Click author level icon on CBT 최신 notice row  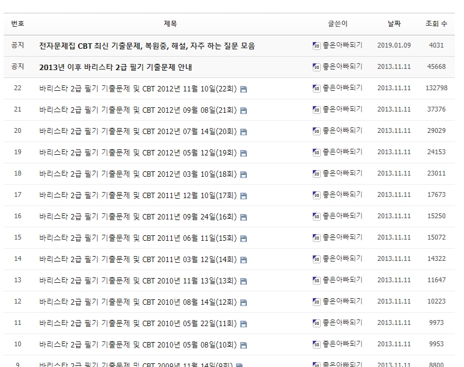(316, 46)
